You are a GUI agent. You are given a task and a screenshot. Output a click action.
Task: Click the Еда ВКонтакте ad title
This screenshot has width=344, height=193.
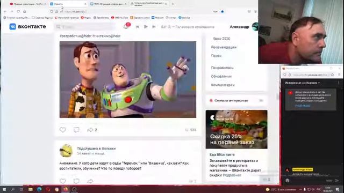click(222, 154)
